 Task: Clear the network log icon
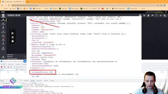(x=5, y=67)
